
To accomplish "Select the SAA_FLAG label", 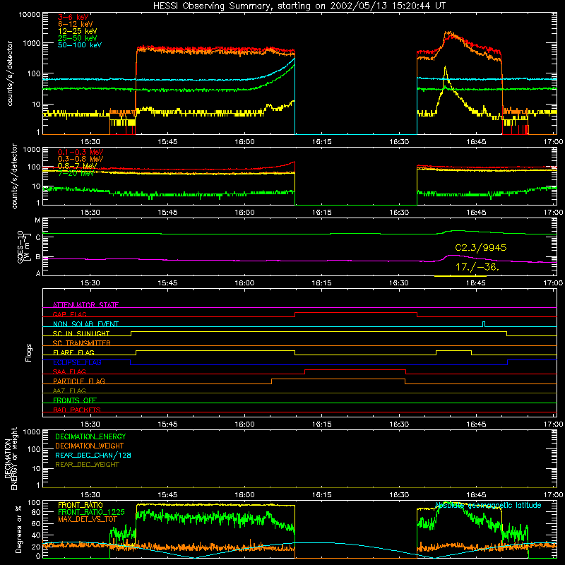I will click(x=69, y=371).
